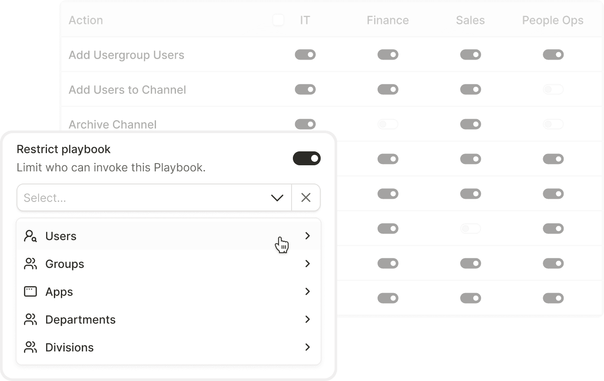
Task: Choose the Apps menu entry
Action: pos(59,292)
